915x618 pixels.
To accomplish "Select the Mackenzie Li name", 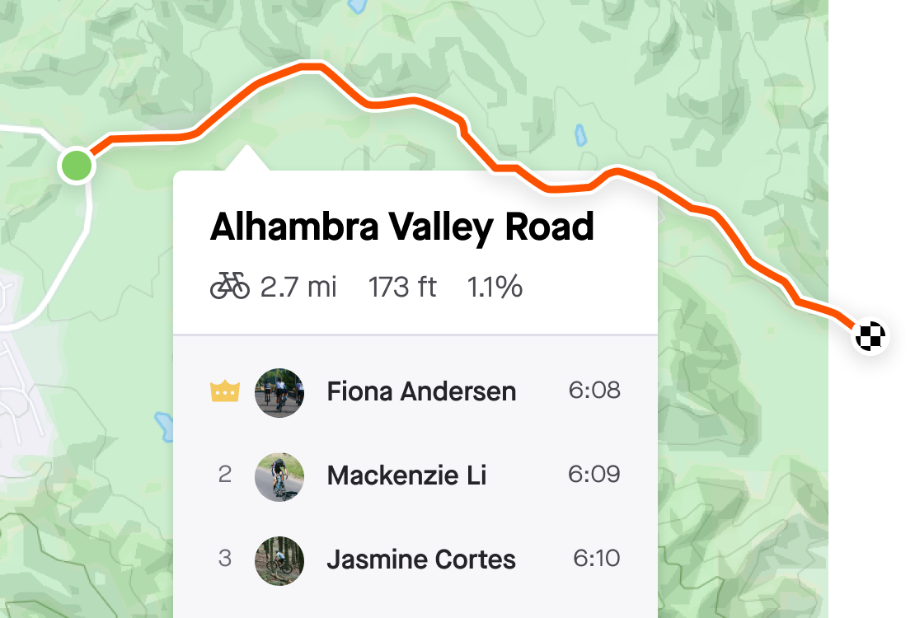I will [406, 476].
